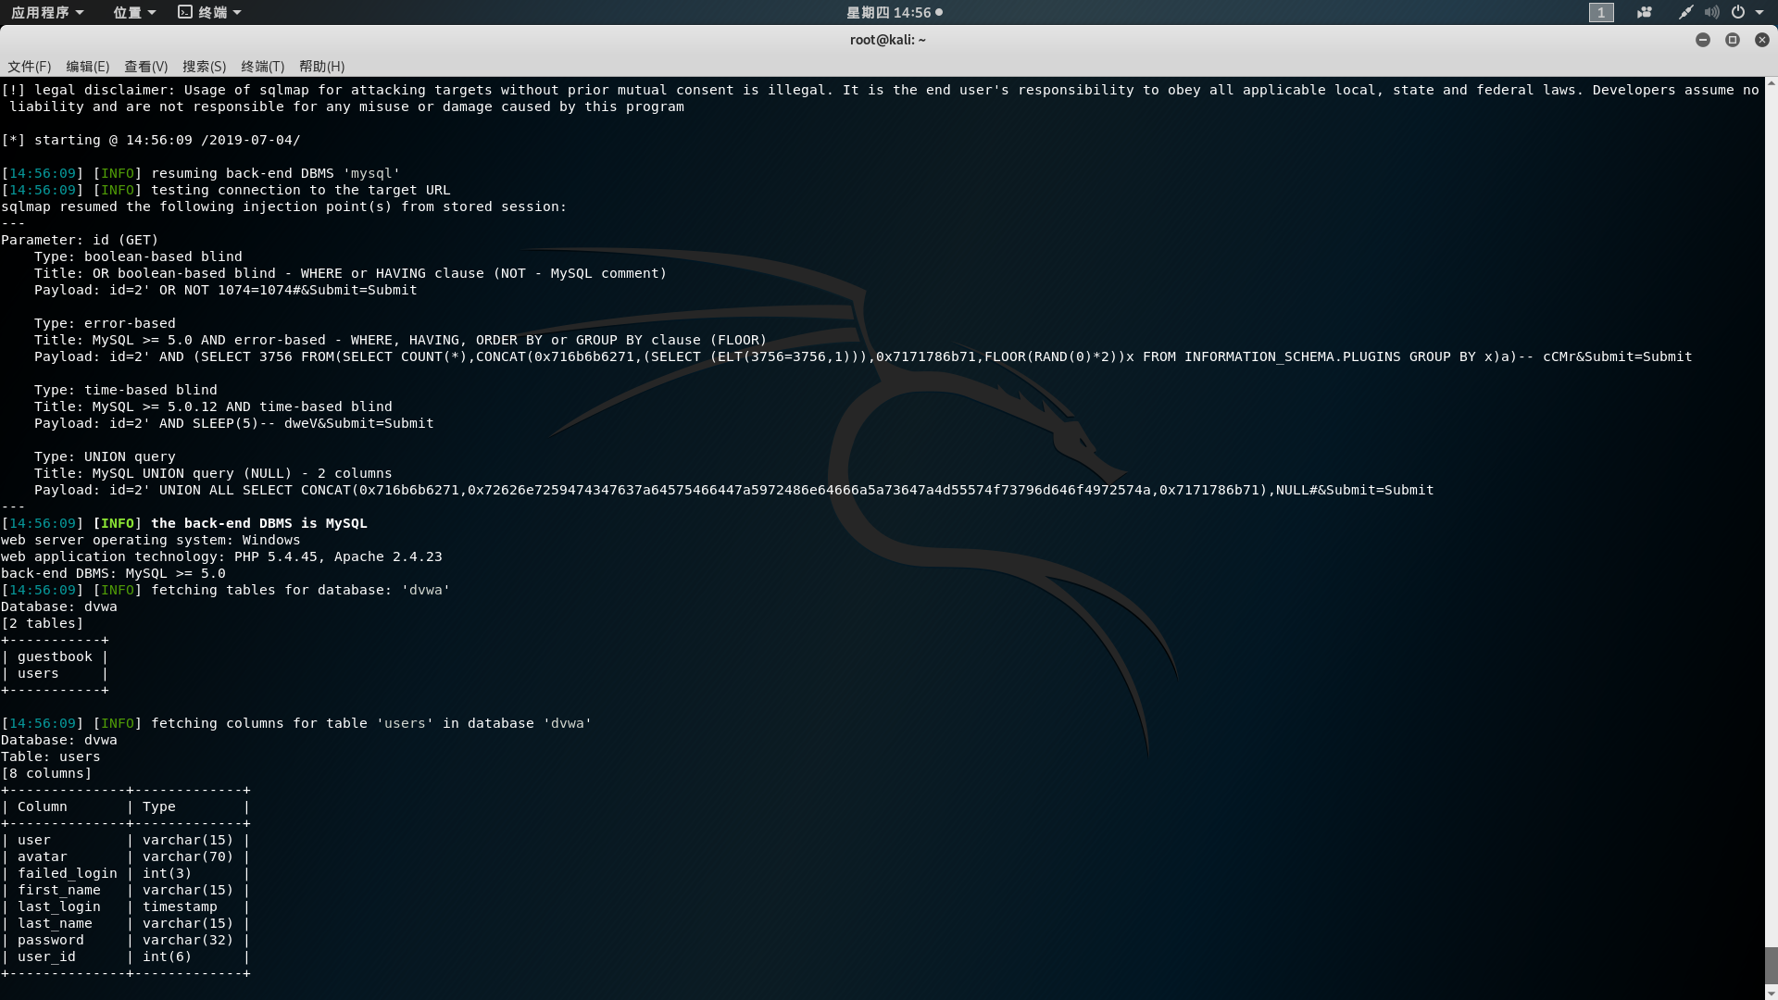Open the 文件(F) menu

tap(29, 67)
